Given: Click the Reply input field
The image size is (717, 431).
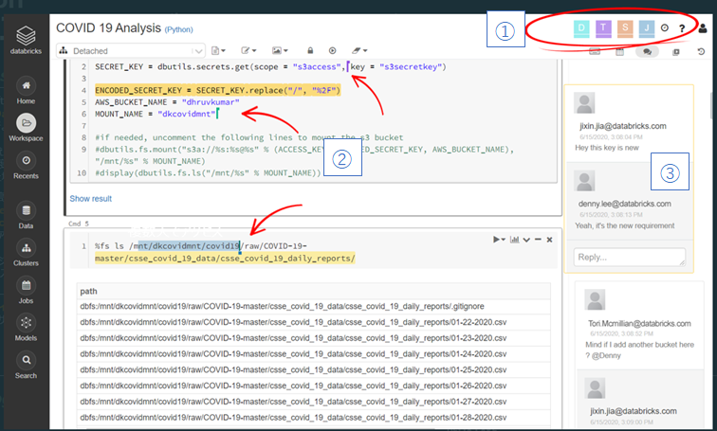Looking at the screenshot, I should [x=630, y=257].
